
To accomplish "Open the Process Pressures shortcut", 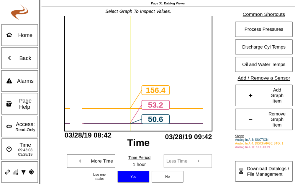I will click(263, 29).
